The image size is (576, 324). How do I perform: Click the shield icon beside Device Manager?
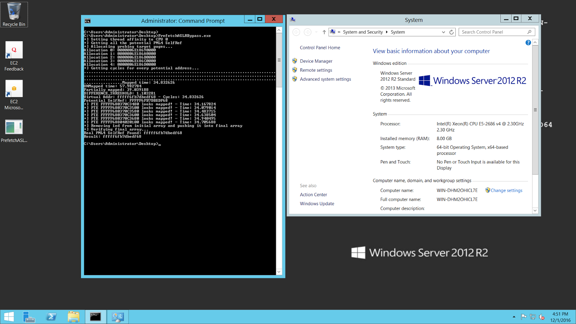294,61
